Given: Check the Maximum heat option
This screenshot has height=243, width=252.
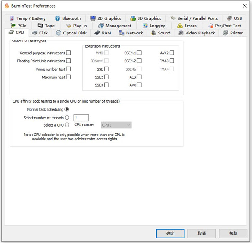Looking at the screenshot, I should [x=68, y=77].
